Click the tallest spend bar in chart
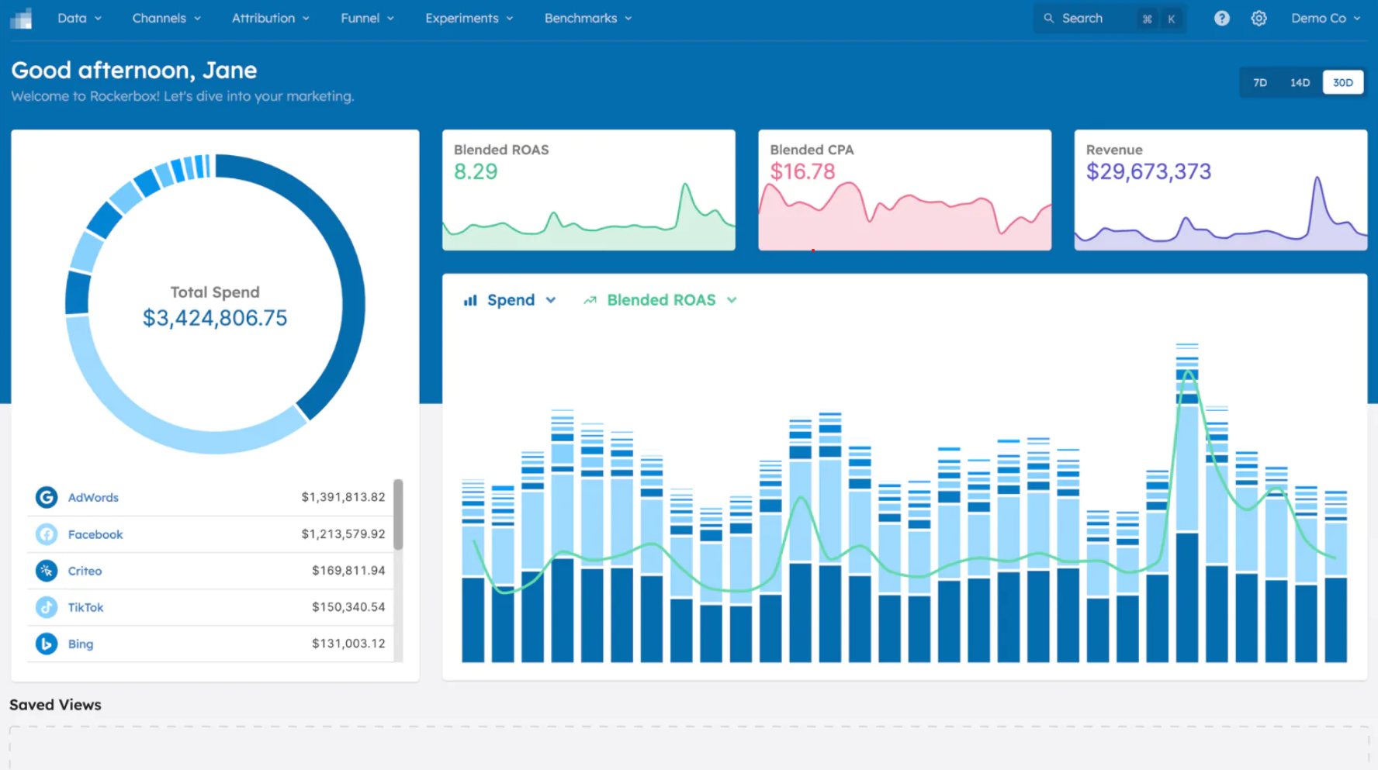This screenshot has width=1378, height=770. pyautogui.click(x=1187, y=502)
